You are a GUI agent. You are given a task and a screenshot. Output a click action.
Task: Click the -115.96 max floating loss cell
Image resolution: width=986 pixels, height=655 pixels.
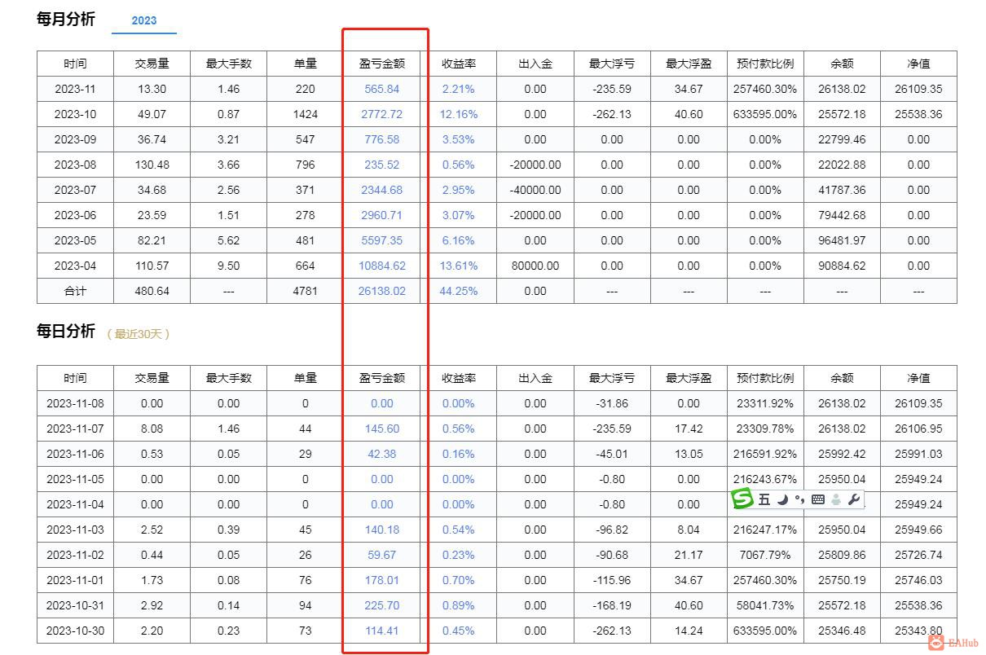tap(612, 580)
